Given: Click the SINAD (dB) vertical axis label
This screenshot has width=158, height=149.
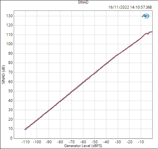Looking at the screenshot, I should pos(4,74).
